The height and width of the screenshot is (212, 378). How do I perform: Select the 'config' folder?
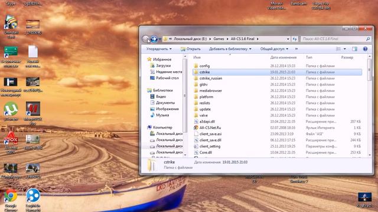(204, 66)
